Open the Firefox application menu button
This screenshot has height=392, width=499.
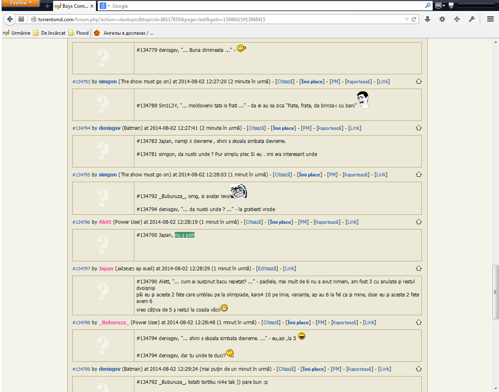pos(20,3)
